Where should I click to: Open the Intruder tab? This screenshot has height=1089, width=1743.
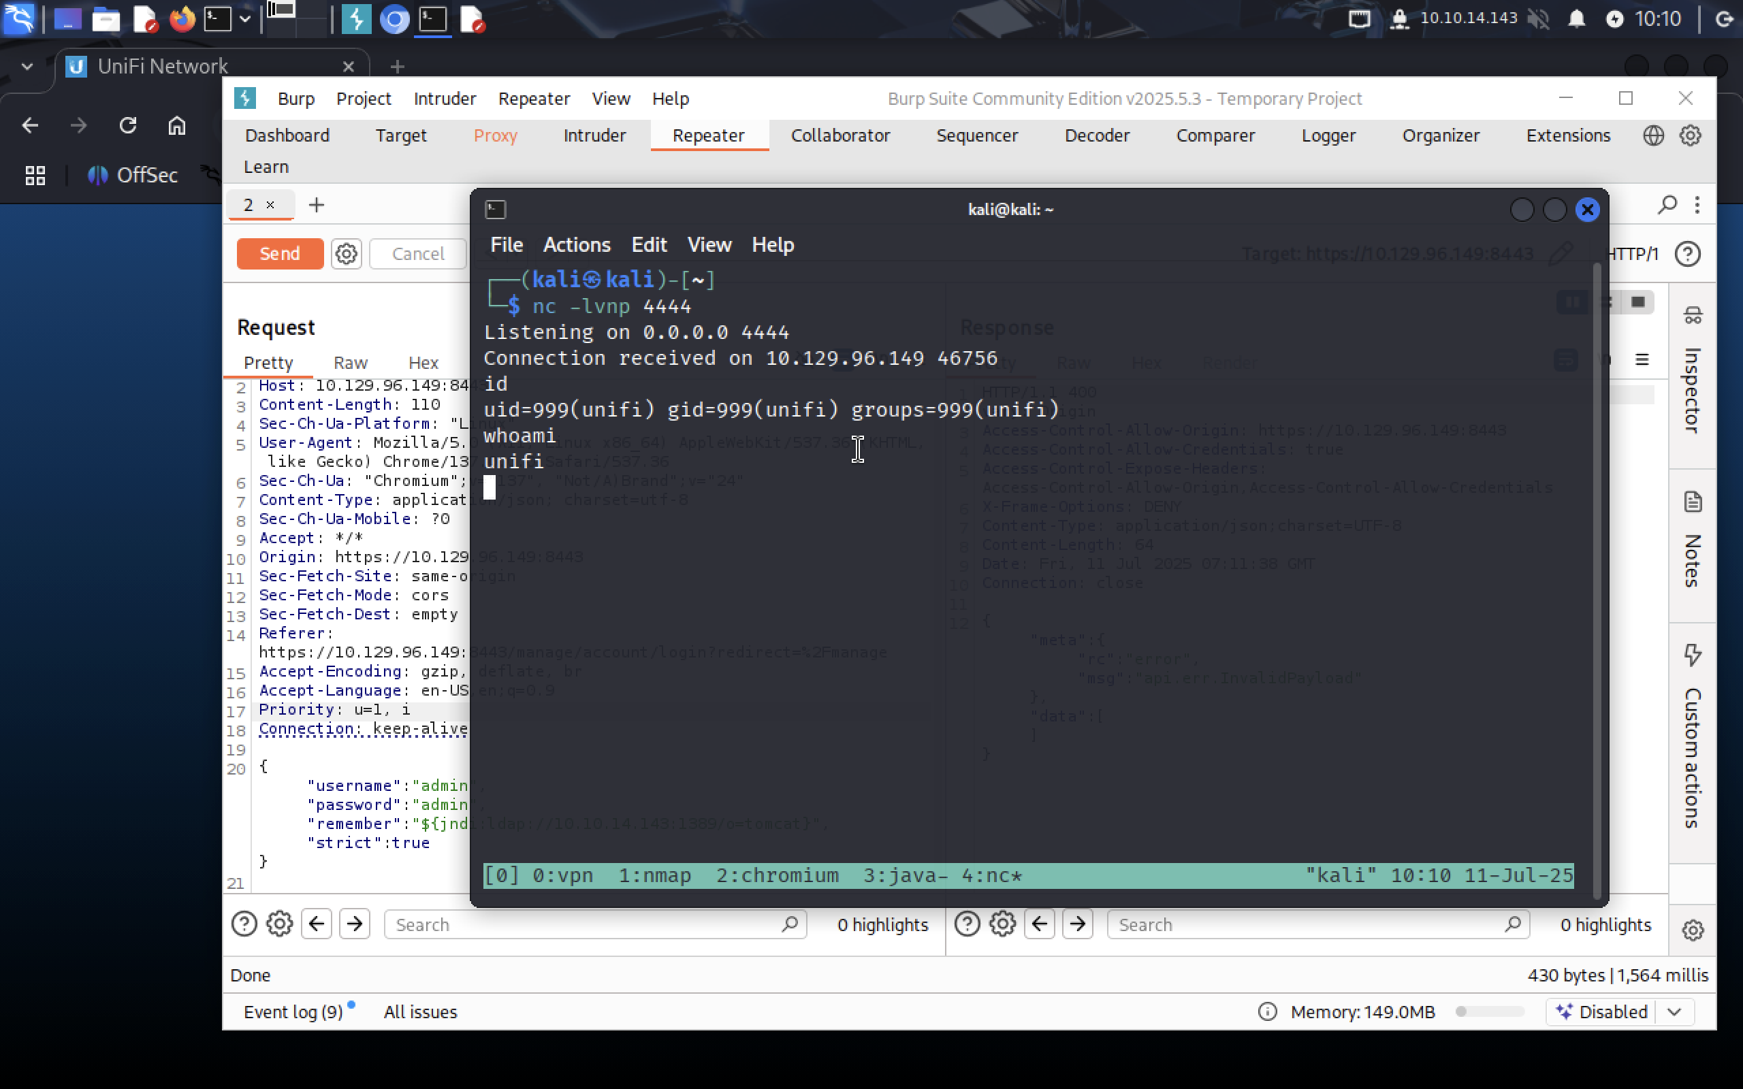[x=594, y=135]
